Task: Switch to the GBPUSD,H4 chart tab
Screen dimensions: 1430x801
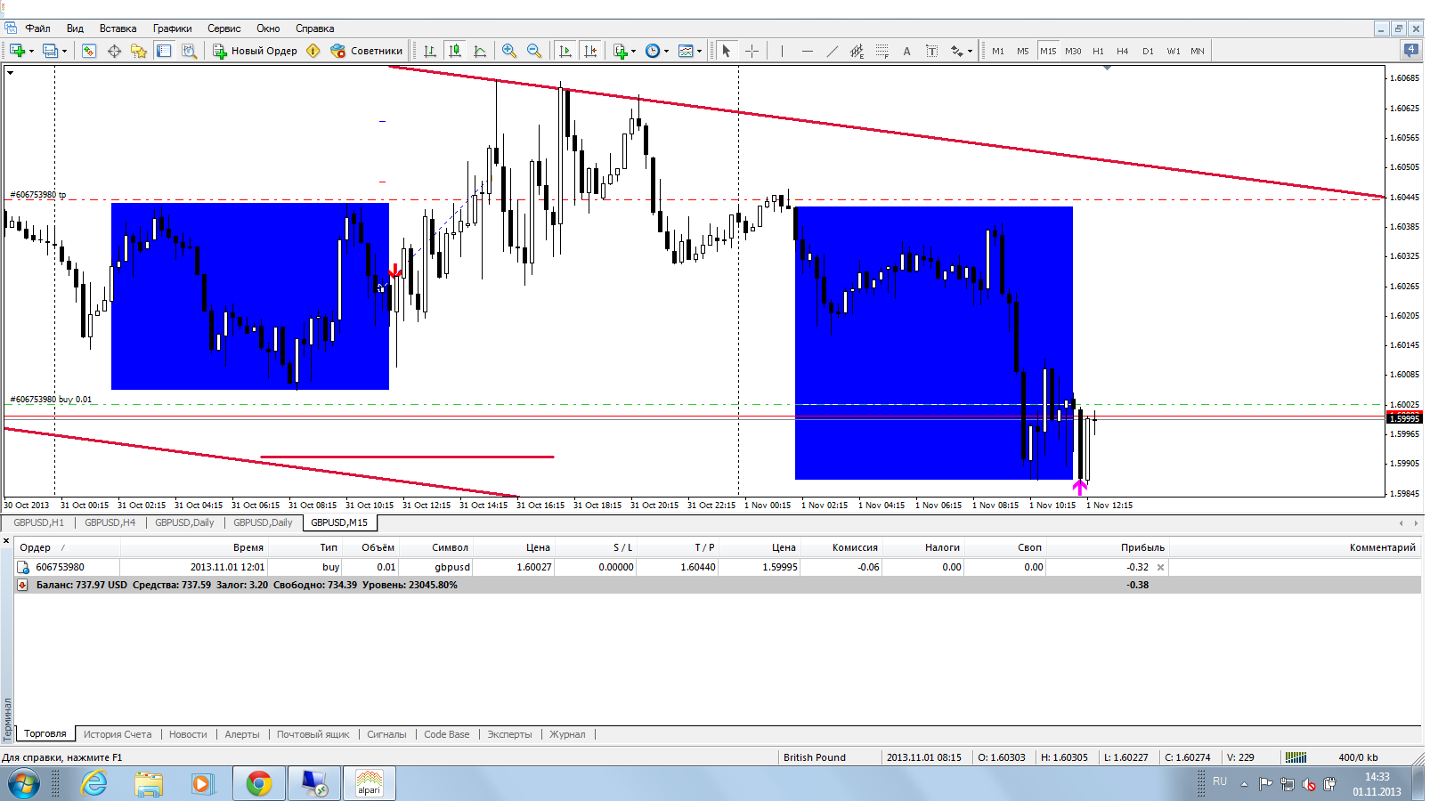Action: click(110, 522)
